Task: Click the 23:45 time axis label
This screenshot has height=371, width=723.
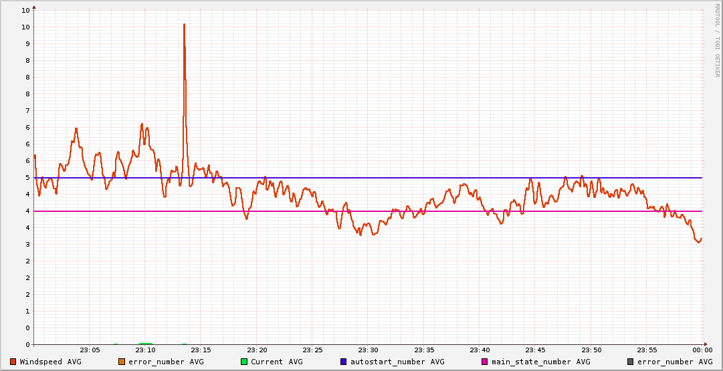Action: [535, 350]
